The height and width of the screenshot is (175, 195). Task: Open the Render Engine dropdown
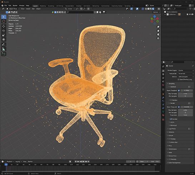186,70
